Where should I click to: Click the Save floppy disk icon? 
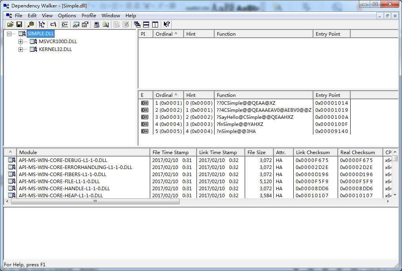[x=19, y=25]
